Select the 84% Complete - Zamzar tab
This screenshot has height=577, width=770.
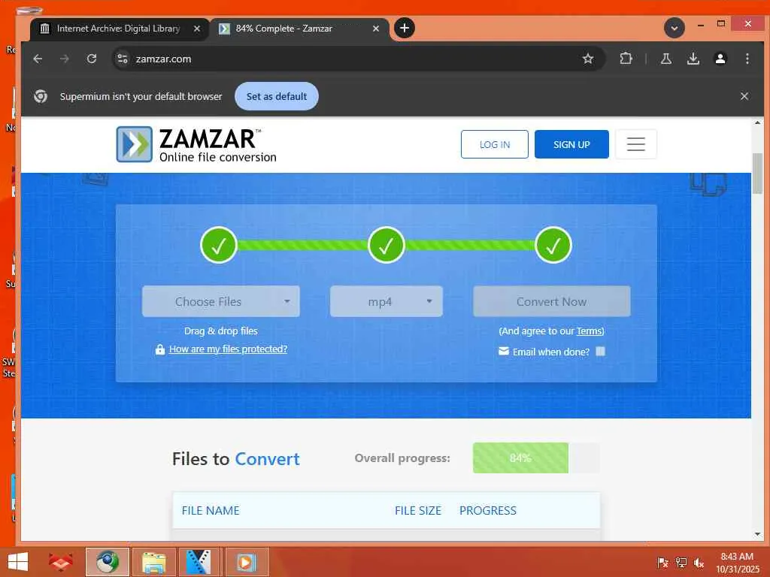[299, 29]
